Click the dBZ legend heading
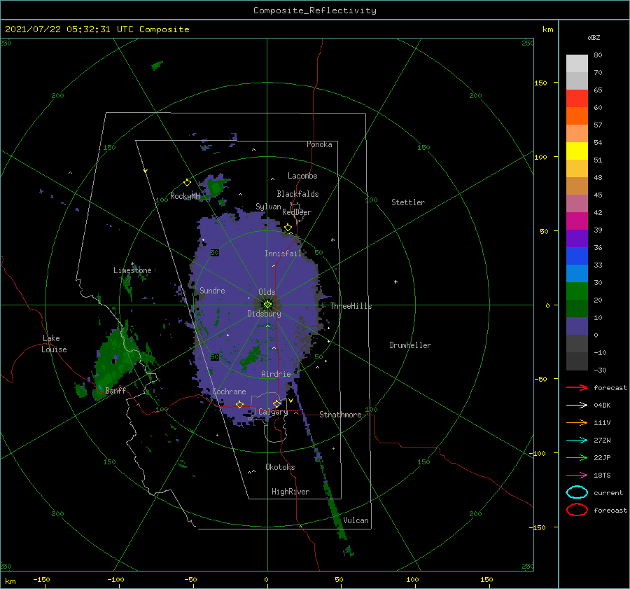The height and width of the screenshot is (589, 630). [594, 37]
